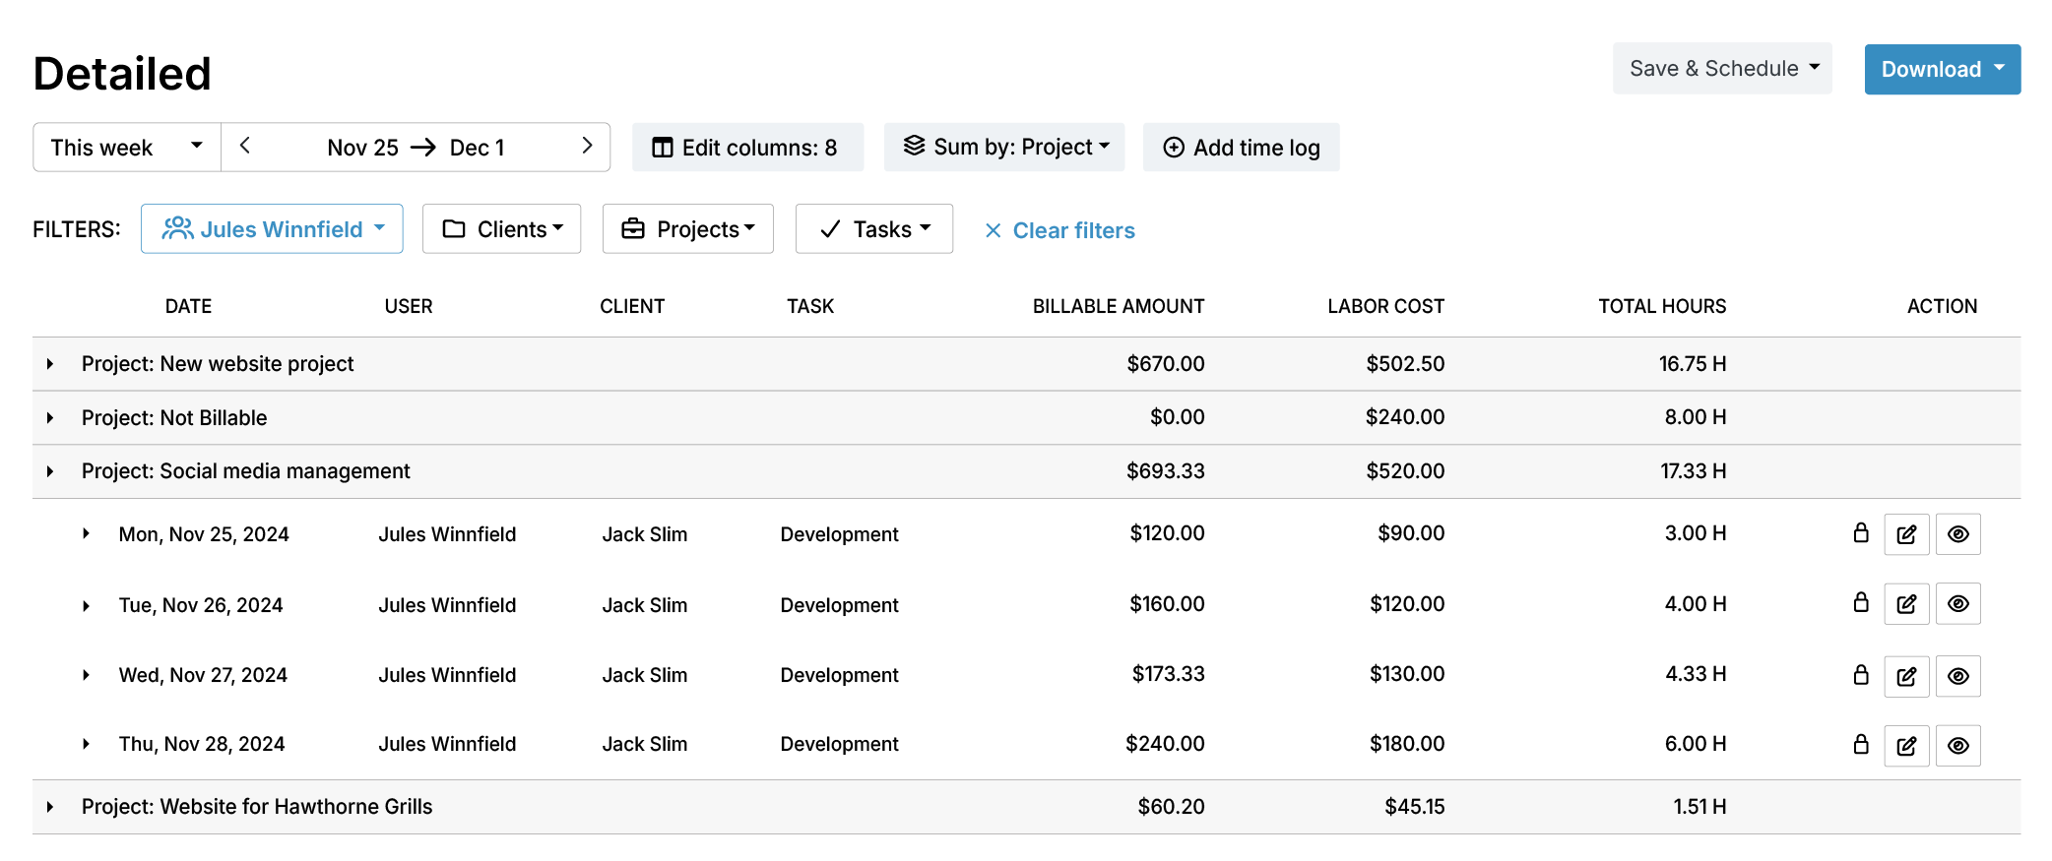This screenshot has width=2052, height=861.
Task: Click the TOTAL HOURS column header
Action: coord(1662,306)
